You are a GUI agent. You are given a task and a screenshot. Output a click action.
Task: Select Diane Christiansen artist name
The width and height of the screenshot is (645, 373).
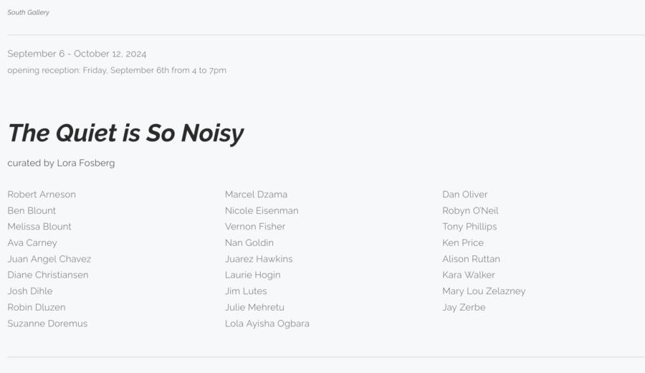pos(48,275)
